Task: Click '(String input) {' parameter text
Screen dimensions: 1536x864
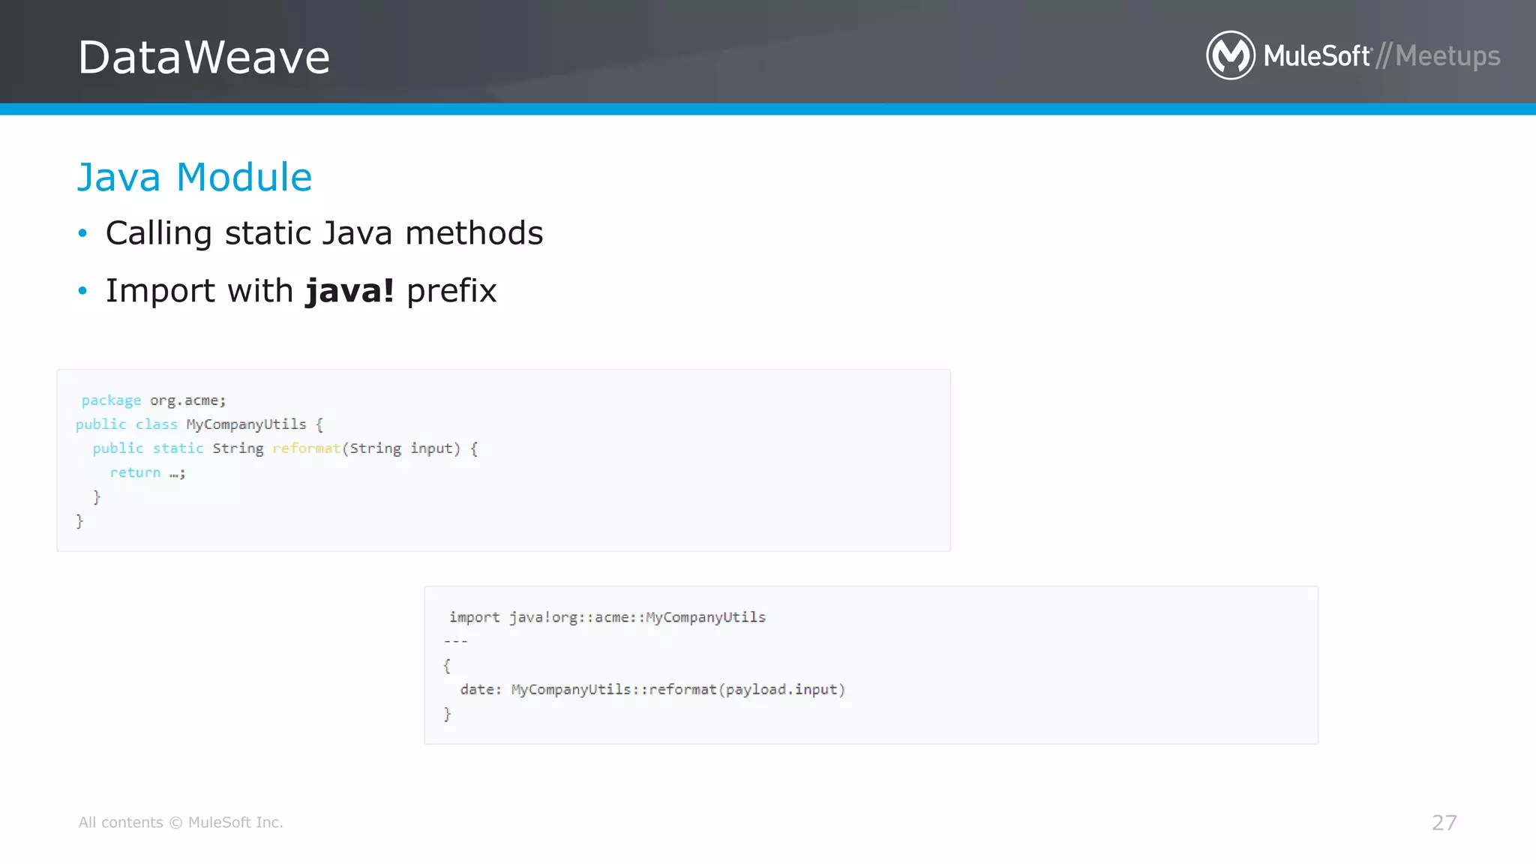Action: (x=409, y=448)
